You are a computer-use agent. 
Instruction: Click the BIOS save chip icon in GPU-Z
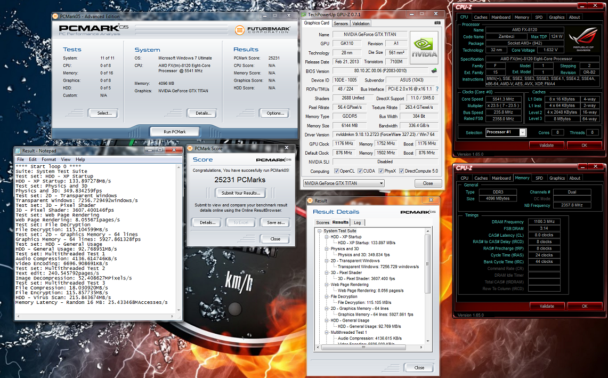pyautogui.click(x=434, y=70)
